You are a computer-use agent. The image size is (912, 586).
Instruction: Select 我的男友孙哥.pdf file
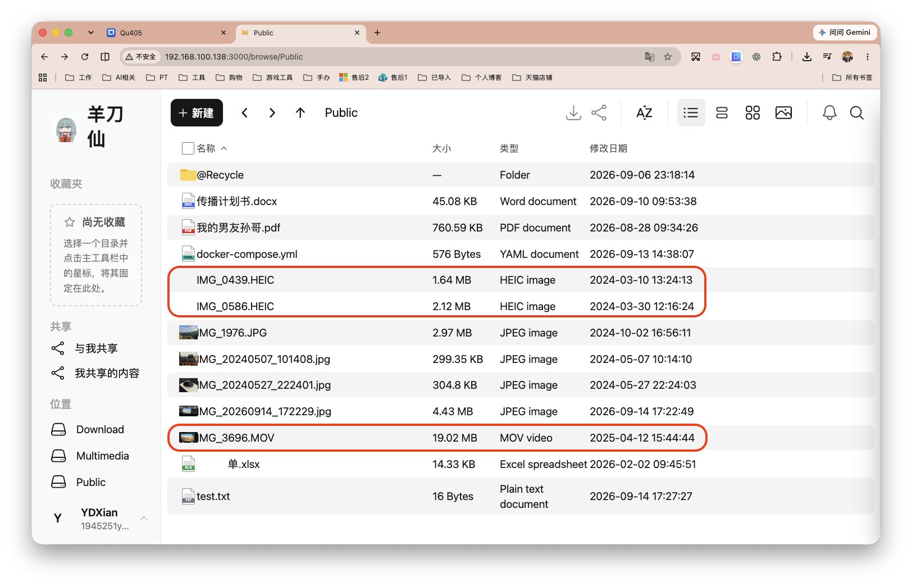coord(521,228)
